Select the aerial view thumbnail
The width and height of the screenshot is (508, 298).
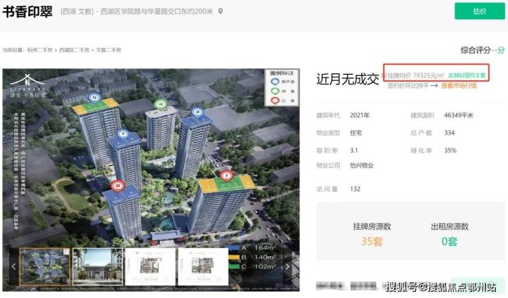click(45, 266)
